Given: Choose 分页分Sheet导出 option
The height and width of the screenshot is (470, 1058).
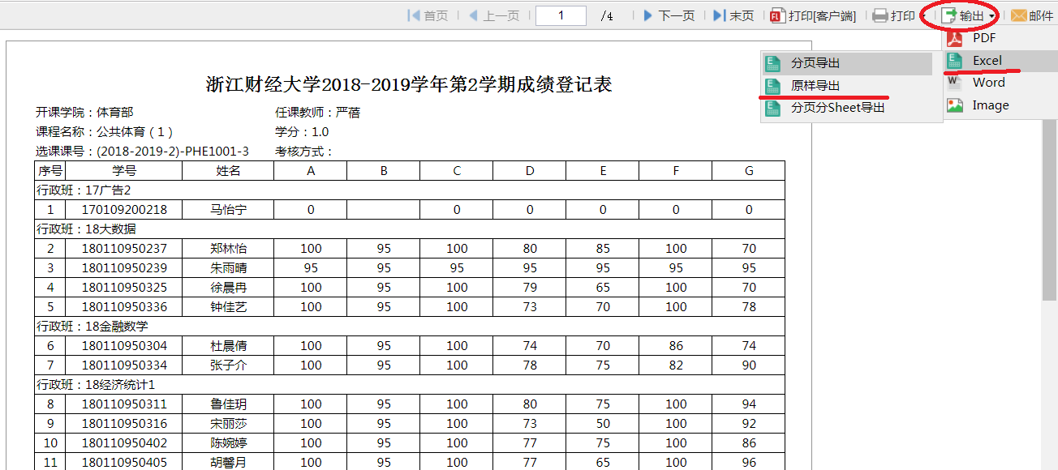Looking at the screenshot, I should (x=837, y=107).
